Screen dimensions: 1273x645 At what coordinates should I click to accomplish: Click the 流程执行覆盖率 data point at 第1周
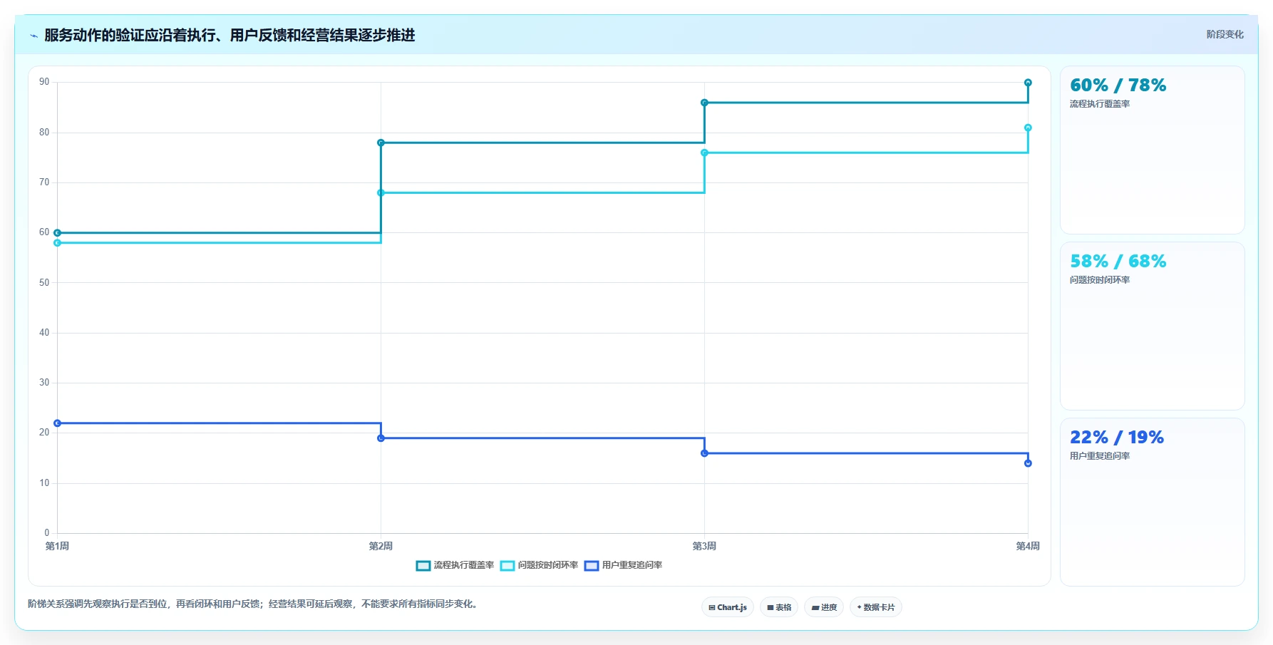click(x=58, y=233)
